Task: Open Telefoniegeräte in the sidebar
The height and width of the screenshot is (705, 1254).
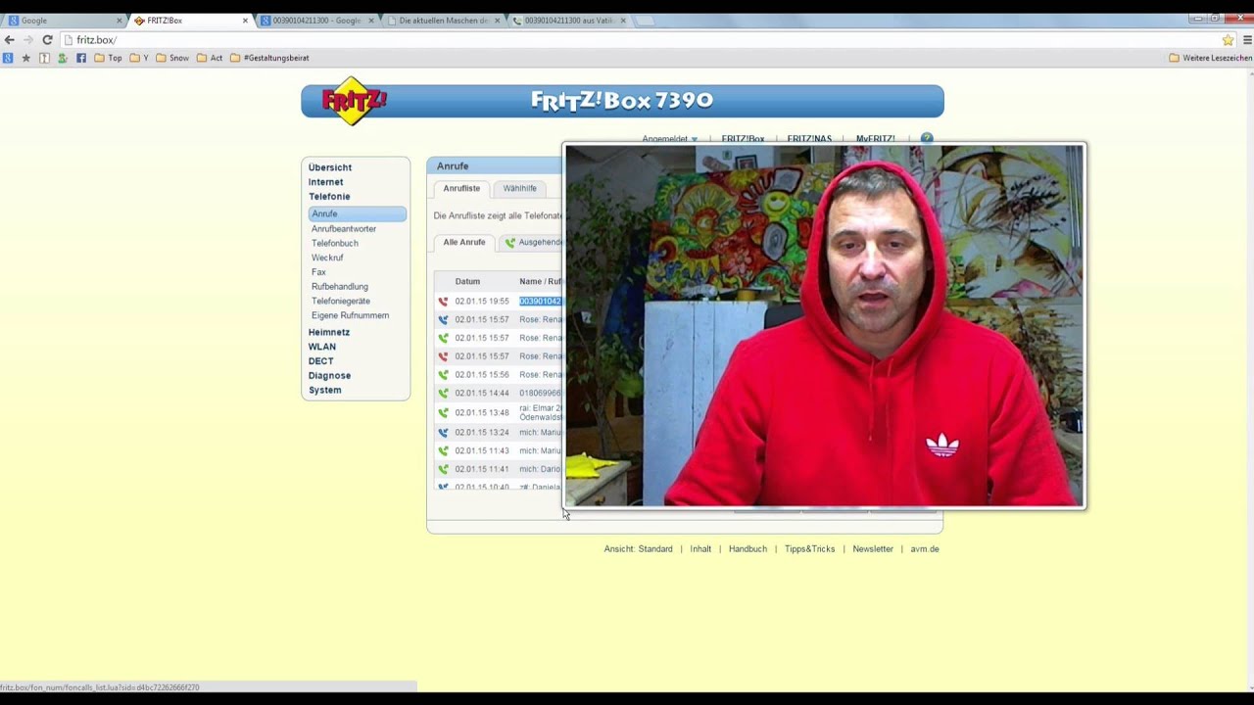Action: click(x=341, y=301)
